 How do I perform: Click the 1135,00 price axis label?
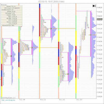coord(100,54)
